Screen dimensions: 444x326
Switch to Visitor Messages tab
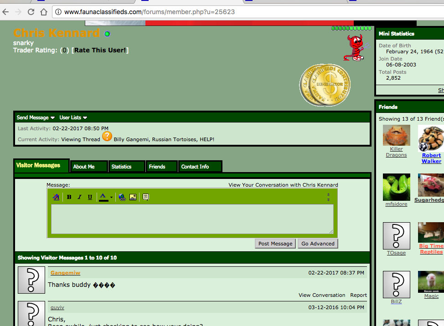[x=41, y=165]
